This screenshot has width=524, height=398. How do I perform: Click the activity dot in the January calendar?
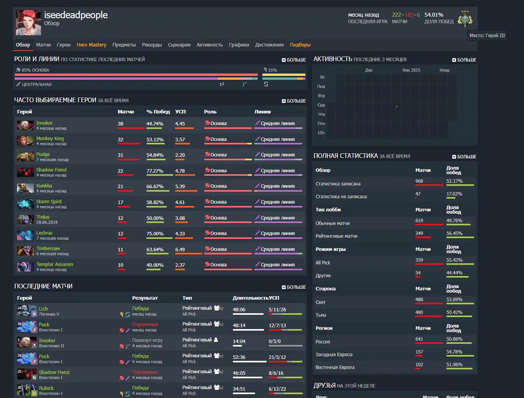point(396,106)
